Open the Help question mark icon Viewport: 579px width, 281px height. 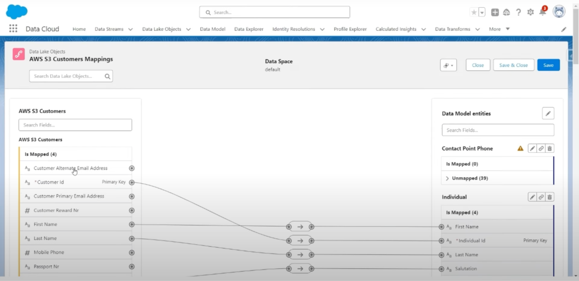coord(519,12)
